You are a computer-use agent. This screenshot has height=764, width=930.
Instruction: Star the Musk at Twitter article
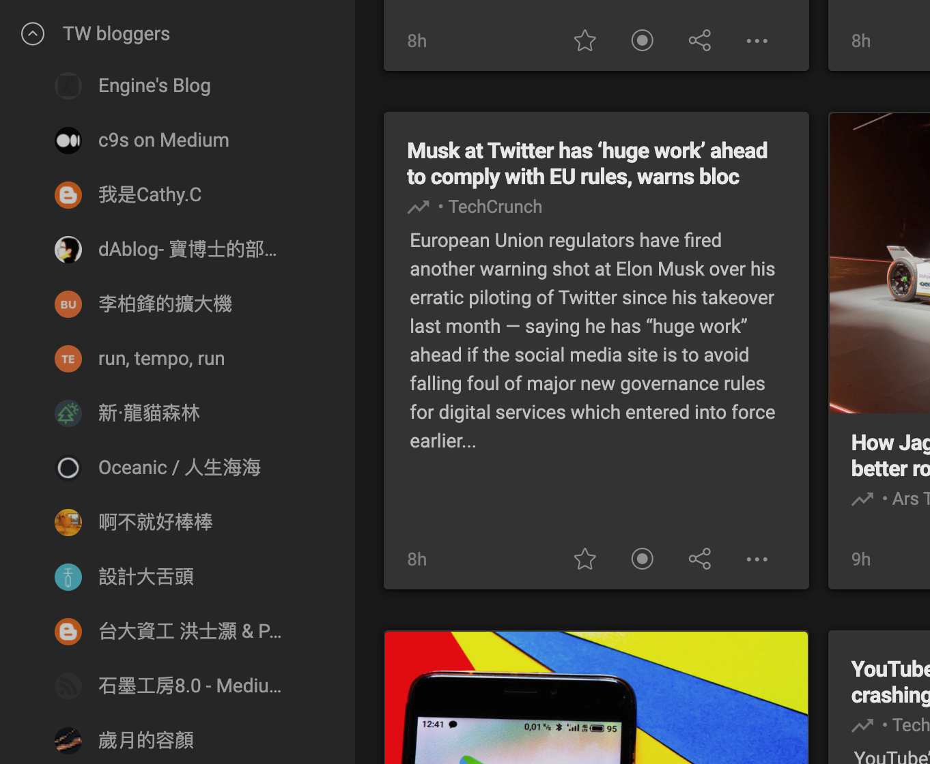pos(585,559)
